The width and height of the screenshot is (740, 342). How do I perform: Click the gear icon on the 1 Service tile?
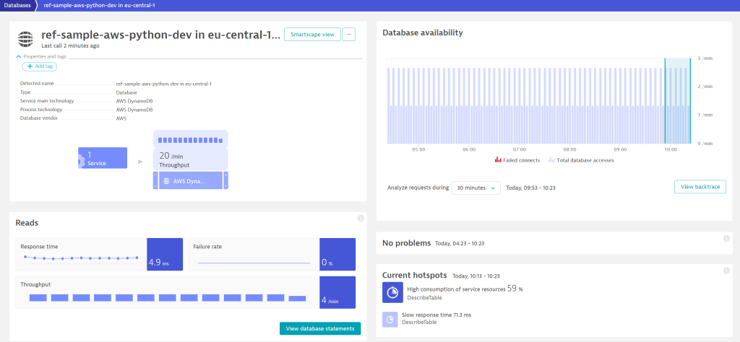[82, 159]
